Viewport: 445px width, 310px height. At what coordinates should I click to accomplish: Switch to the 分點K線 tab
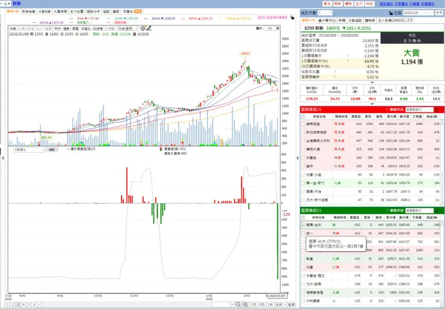point(44,11)
